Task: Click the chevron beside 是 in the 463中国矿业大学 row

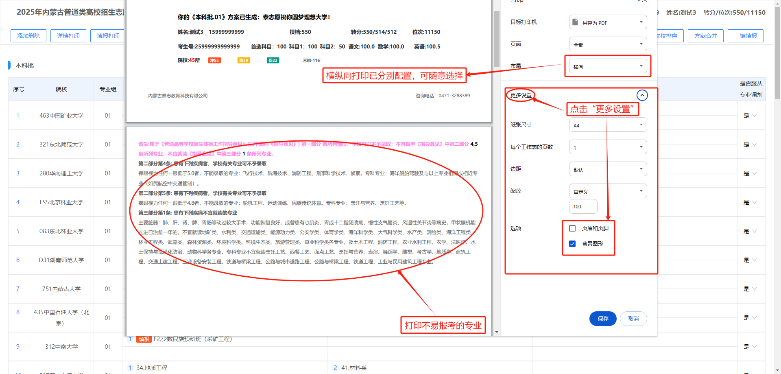Action: click(755, 116)
